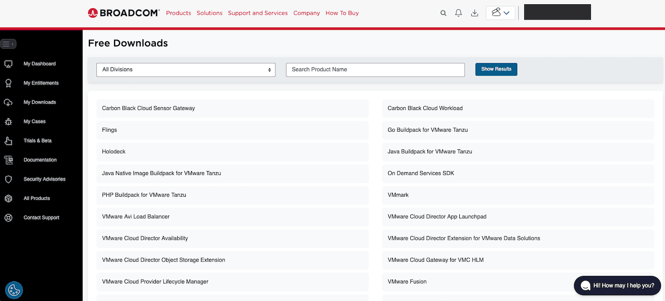This screenshot has height=301, width=665.
Task: Open VMware Cloud Director App Launchpad
Action: coord(518,217)
